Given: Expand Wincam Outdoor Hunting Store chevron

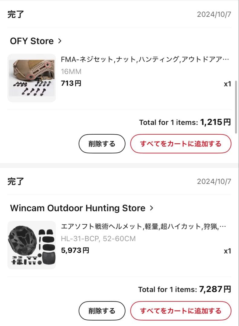Looking at the screenshot, I should click(x=152, y=208).
